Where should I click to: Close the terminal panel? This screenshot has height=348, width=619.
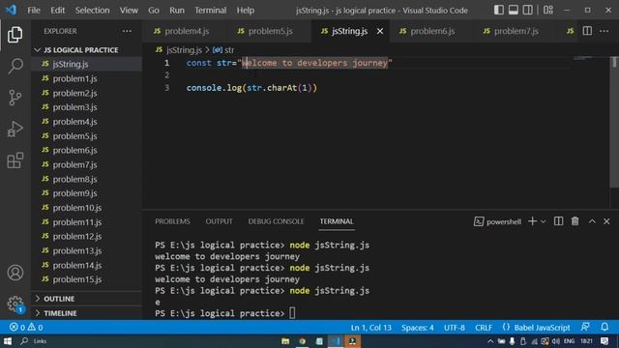[606, 221]
